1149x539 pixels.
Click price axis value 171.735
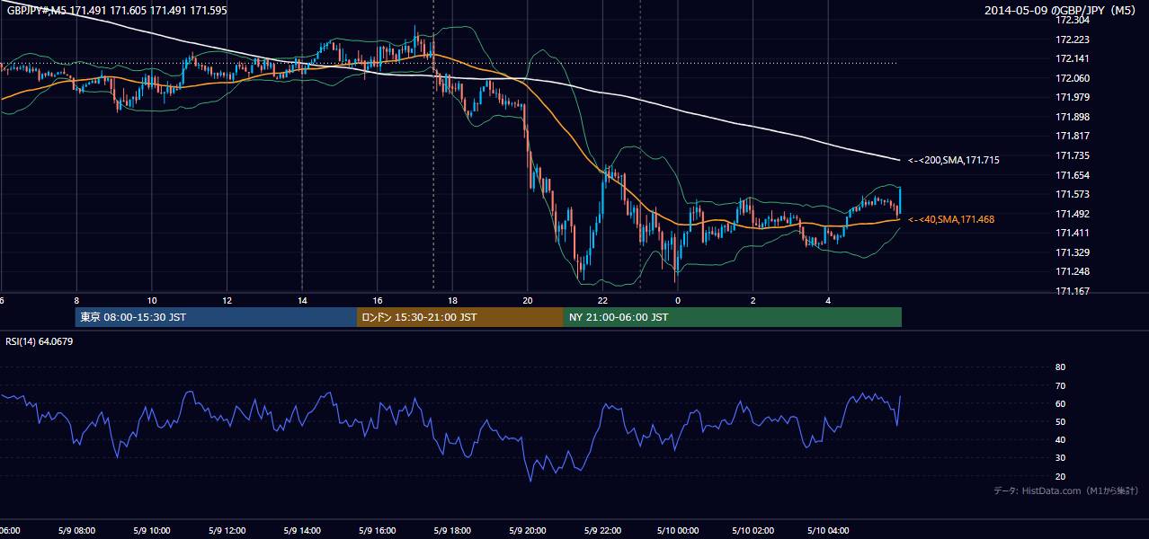click(x=1073, y=155)
